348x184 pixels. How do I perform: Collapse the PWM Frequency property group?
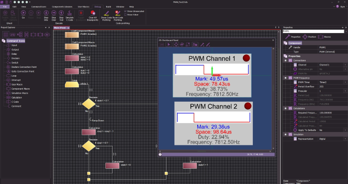(x=286, y=78)
